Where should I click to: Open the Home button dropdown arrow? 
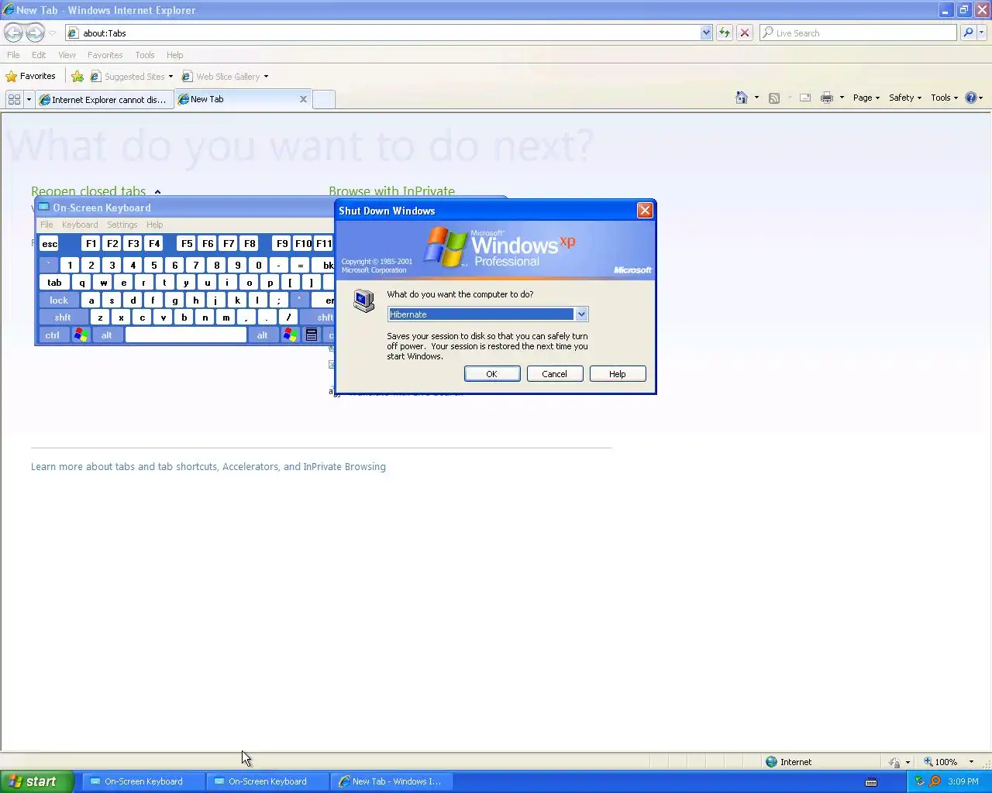coord(756,98)
